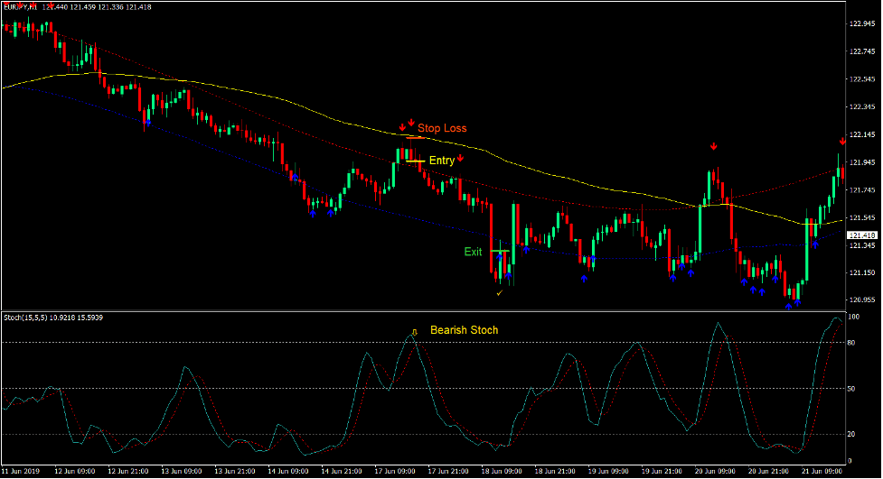Screen dimensions: 883x479
Task: Click the blue buy arrow on the green Exit line
Action: point(499,256)
